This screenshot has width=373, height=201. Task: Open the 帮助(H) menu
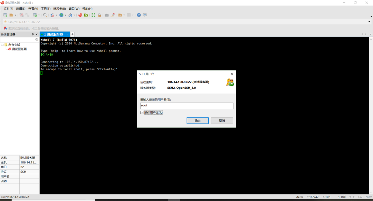click(87, 9)
